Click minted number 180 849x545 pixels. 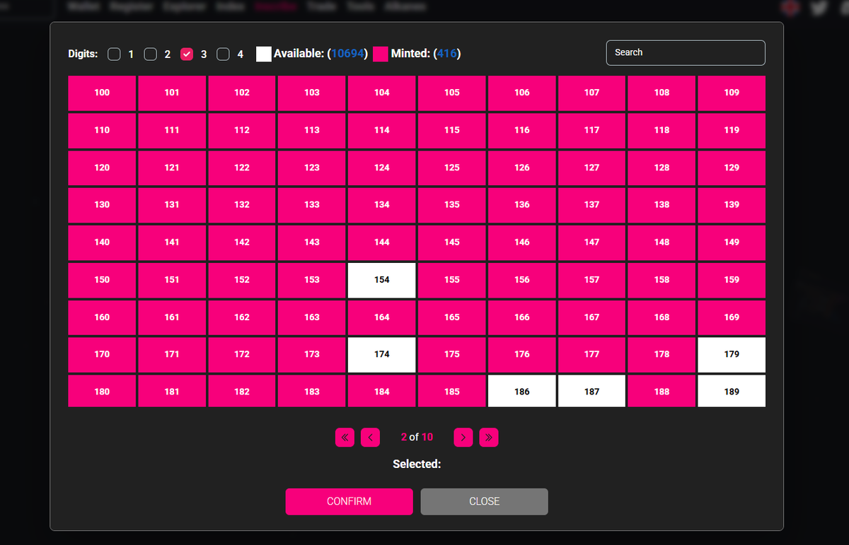click(102, 392)
